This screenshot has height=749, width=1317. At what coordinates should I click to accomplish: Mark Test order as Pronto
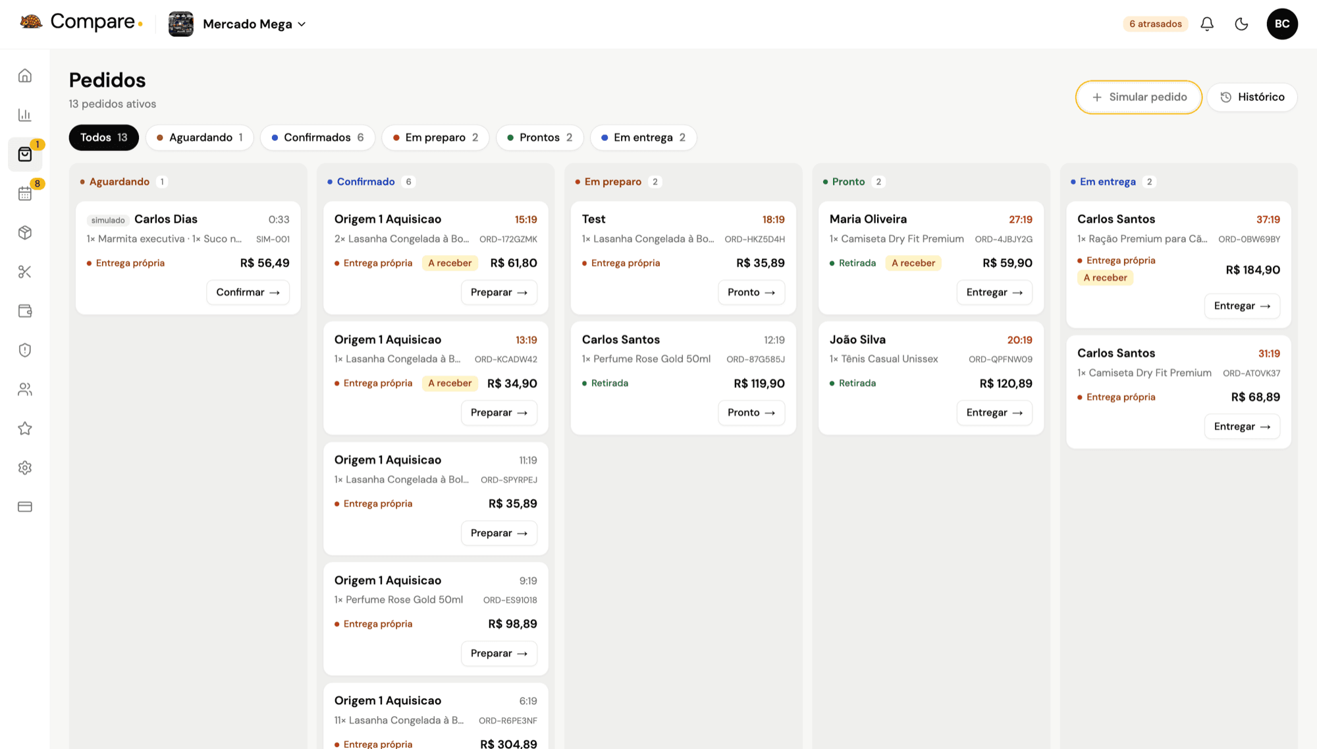[751, 292]
